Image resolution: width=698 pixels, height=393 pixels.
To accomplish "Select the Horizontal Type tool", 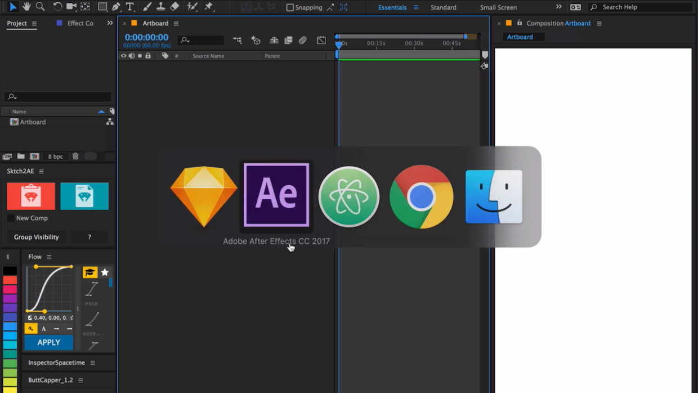I will (x=130, y=7).
